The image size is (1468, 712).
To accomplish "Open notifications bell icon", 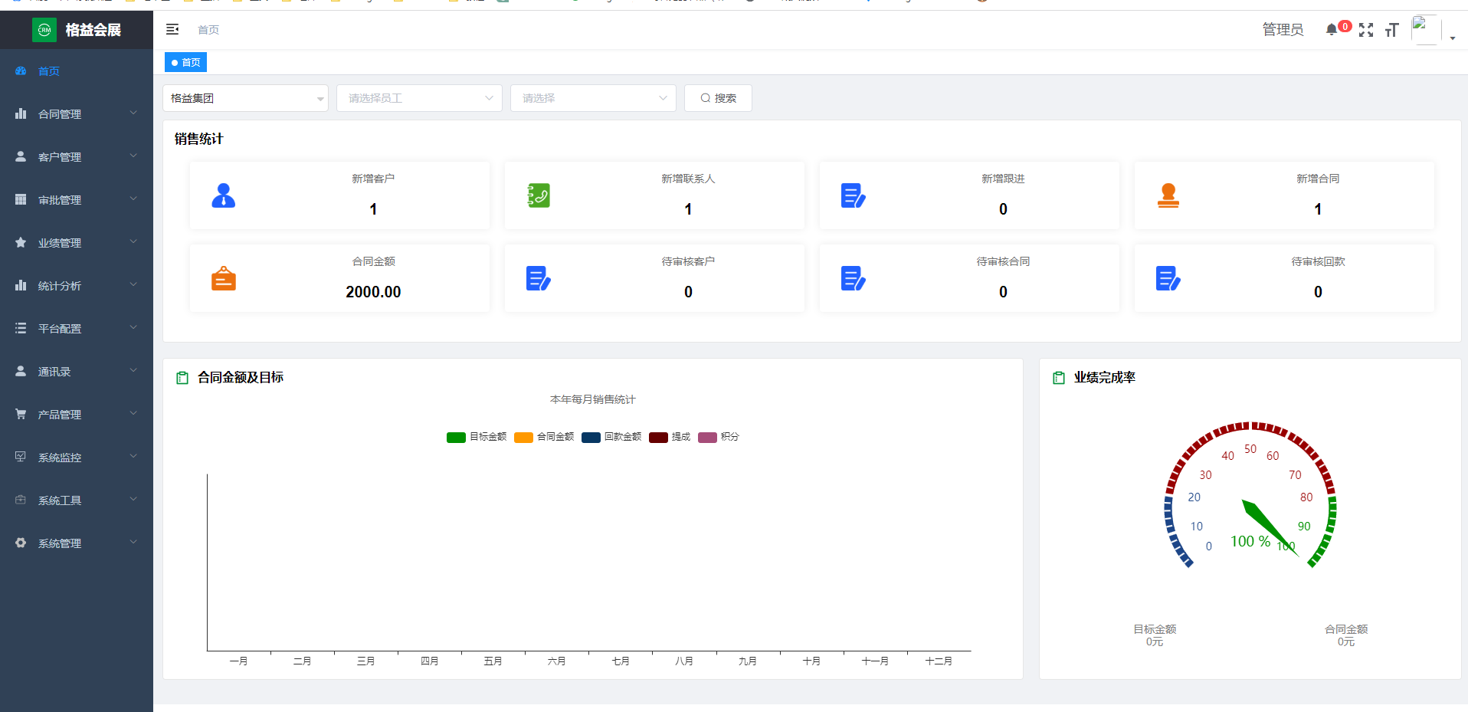I will click(1332, 29).
